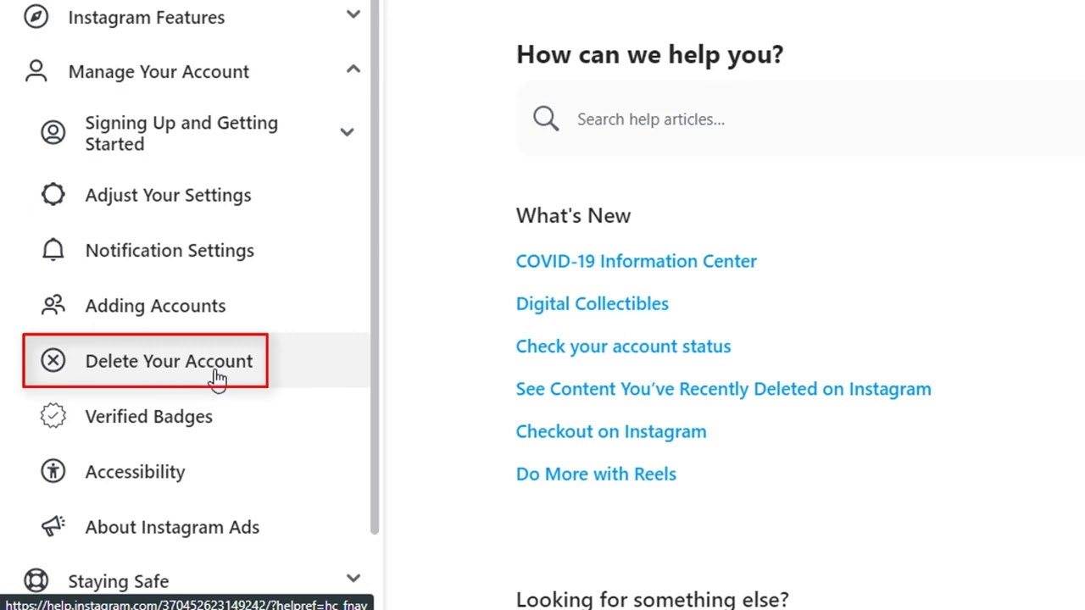Expand the Staying Safe section chevron
The image size is (1085, 610).
click(x=353, y=579)
